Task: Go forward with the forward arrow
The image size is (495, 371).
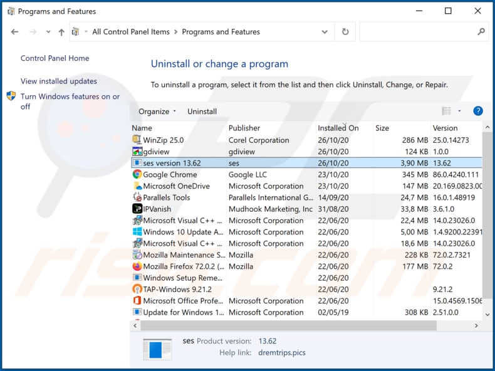Action: pos(33,32)
